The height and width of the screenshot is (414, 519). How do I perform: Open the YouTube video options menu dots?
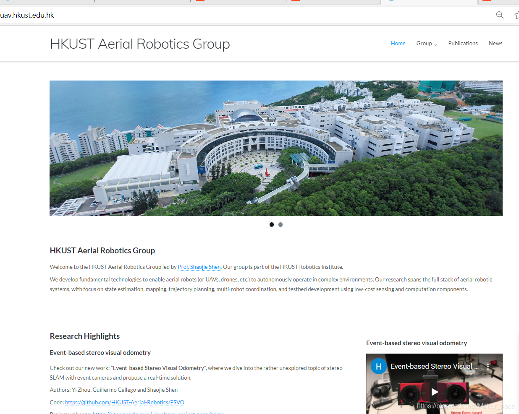pos(488,366)
